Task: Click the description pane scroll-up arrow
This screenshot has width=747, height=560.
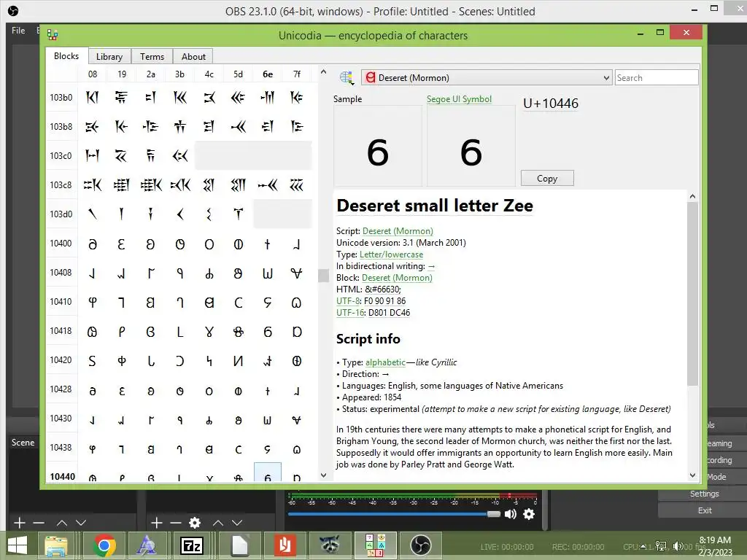Action: point(693,196)
